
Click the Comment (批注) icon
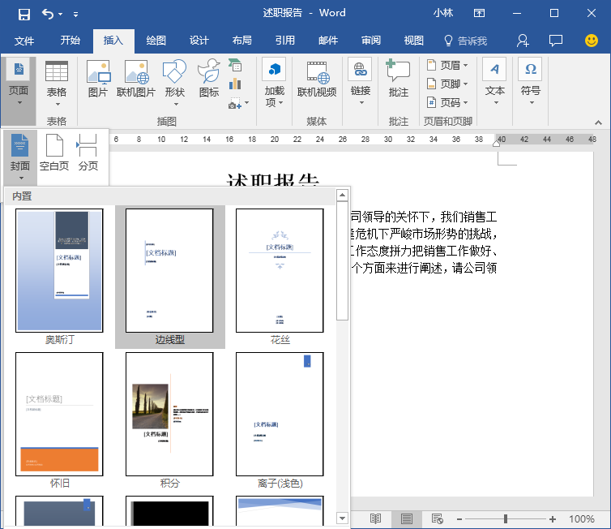pos(398,79)
